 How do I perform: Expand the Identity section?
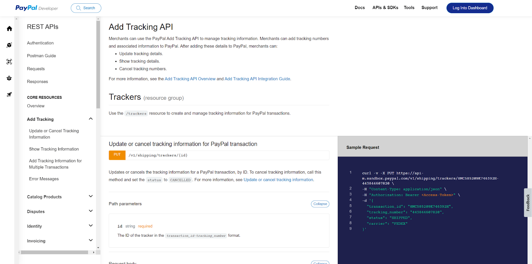click(x=91, y=225)
